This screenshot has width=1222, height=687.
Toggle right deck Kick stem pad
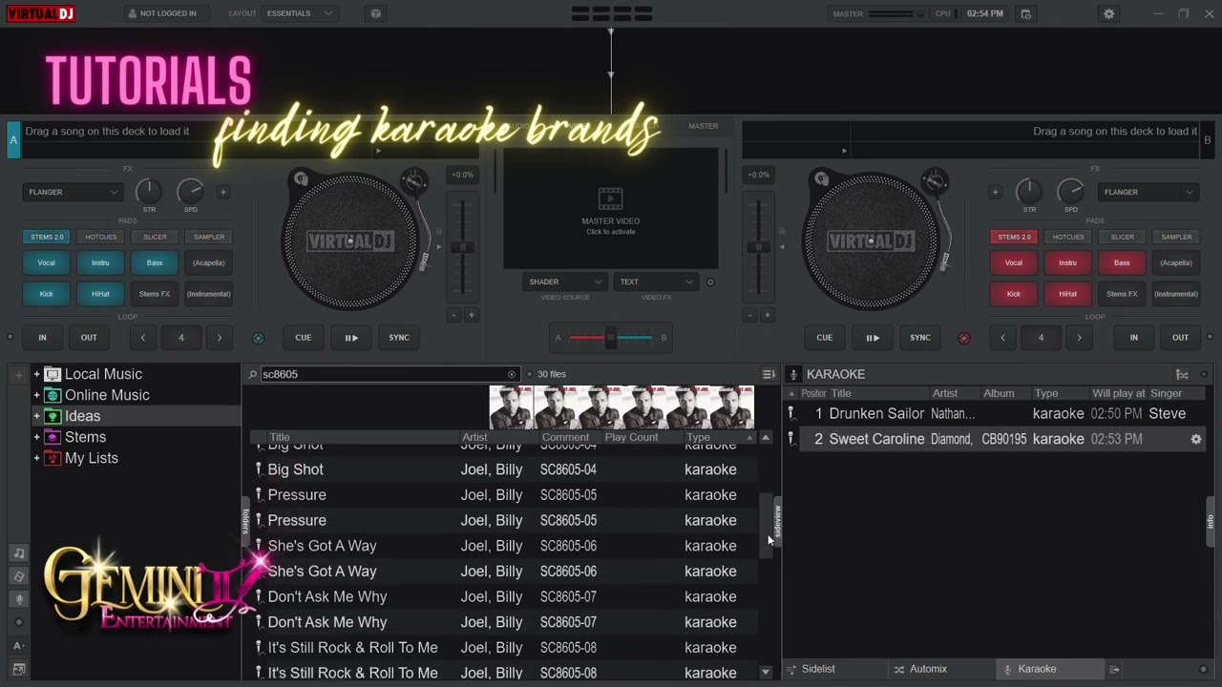pyautogui.click(x=1014, y=294)
